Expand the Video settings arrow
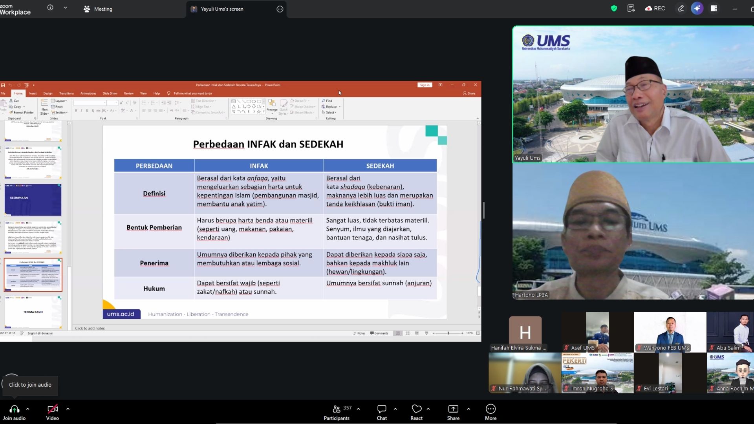 click(68, 409)
